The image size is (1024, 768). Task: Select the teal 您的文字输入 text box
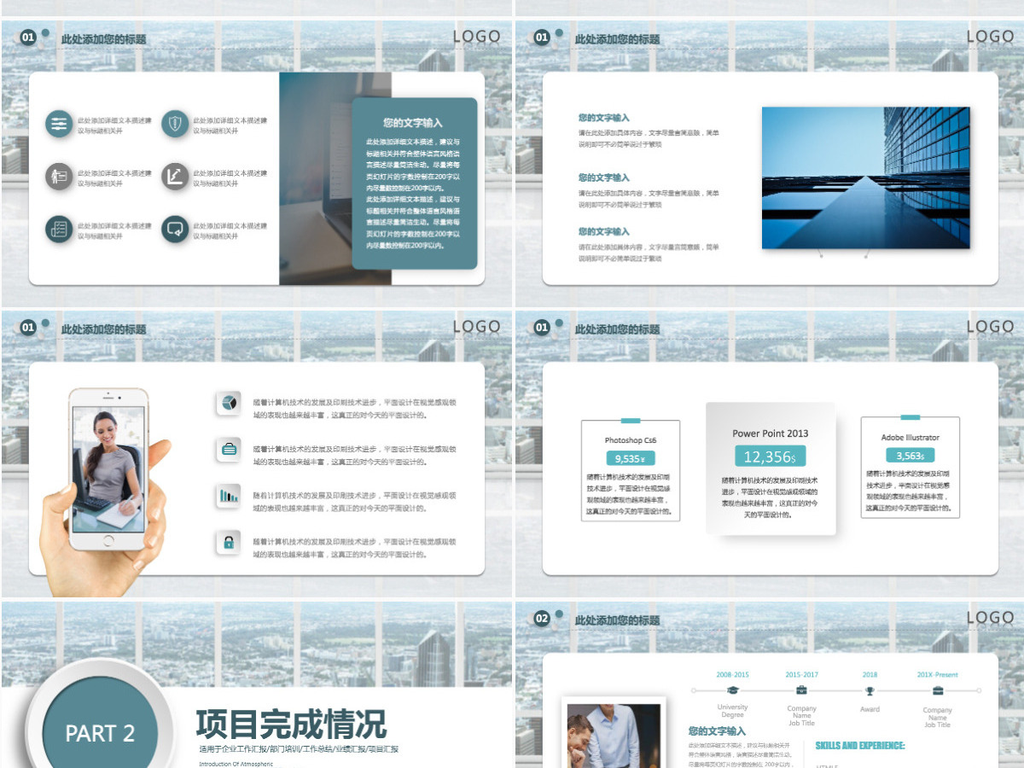pyautogui.click(x=415, y=183)
